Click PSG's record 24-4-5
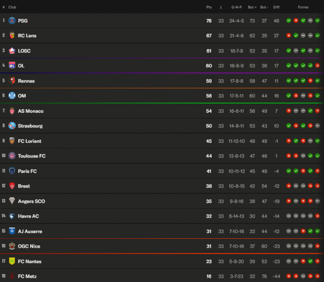The height and width of the screenshot is (282, 324). 237,21
